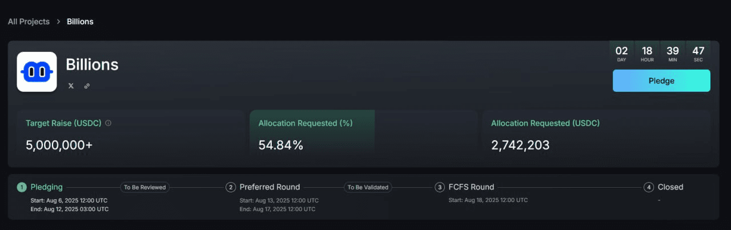
Task: Click the Billions blue mascot logo
Action: (37, 72)
